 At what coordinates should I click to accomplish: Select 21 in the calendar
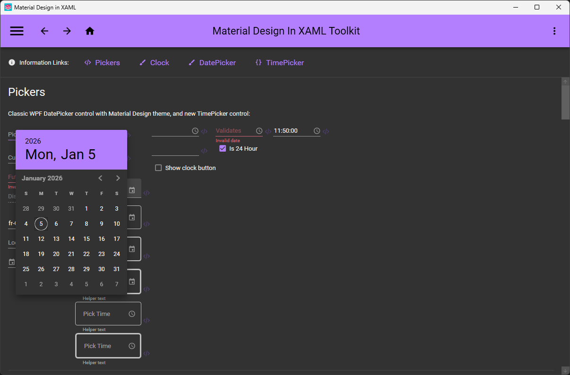[x=71, y=254]
